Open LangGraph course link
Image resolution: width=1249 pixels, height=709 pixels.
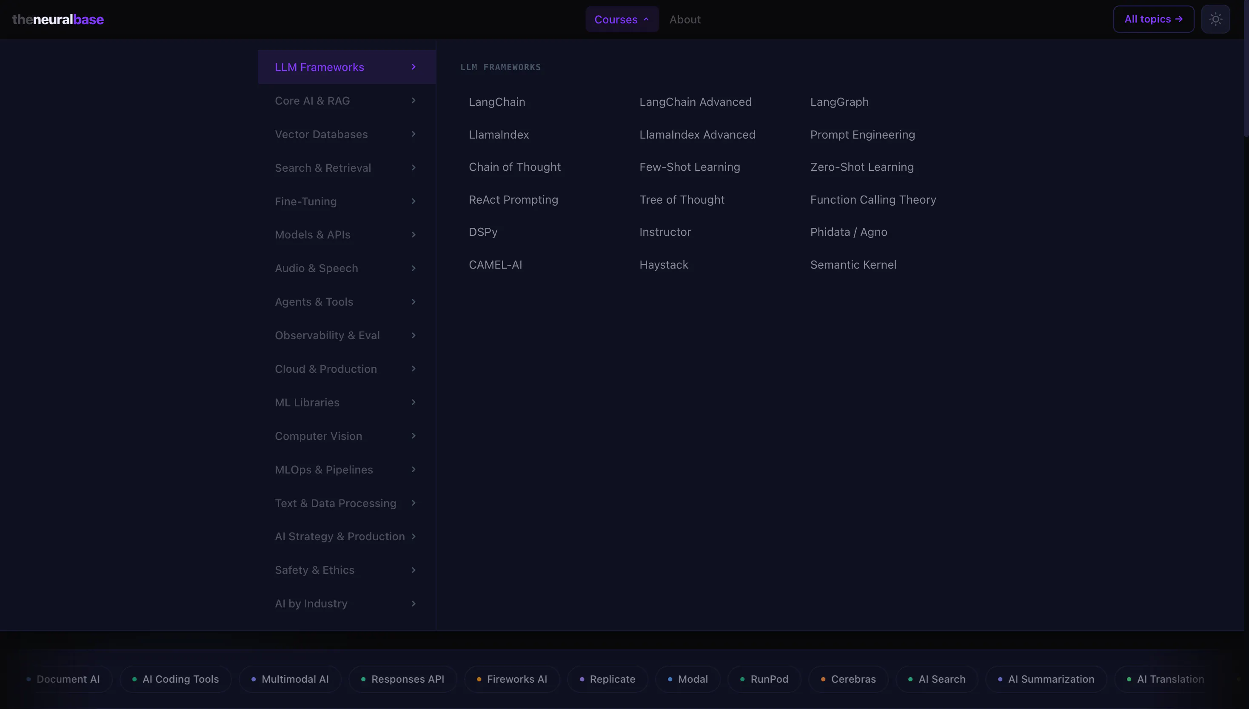[839, 102]
